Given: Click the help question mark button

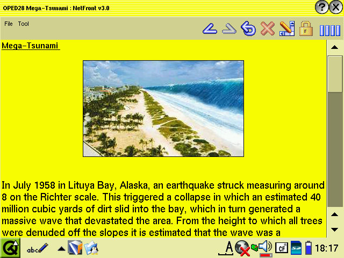Looking at the screenshot, I should point(321,8).
